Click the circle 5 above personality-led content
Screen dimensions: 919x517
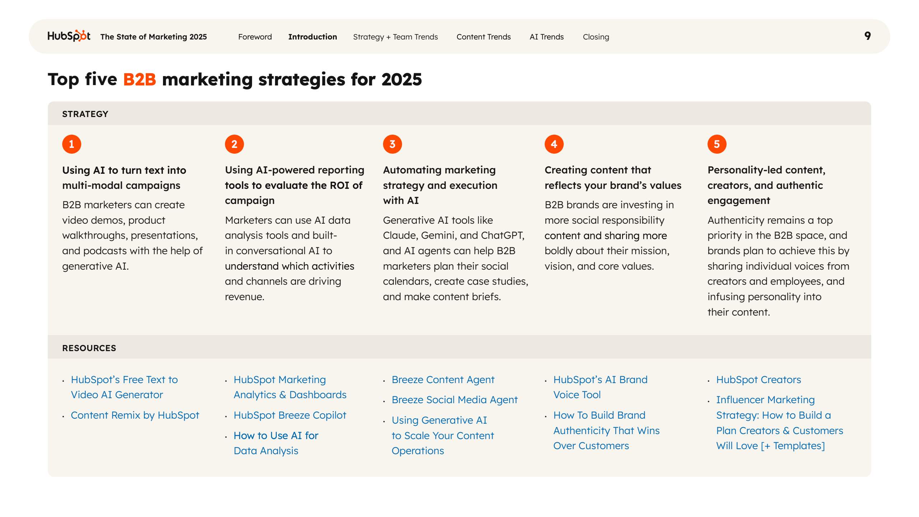pyautogui.click(x=717, y=144)
